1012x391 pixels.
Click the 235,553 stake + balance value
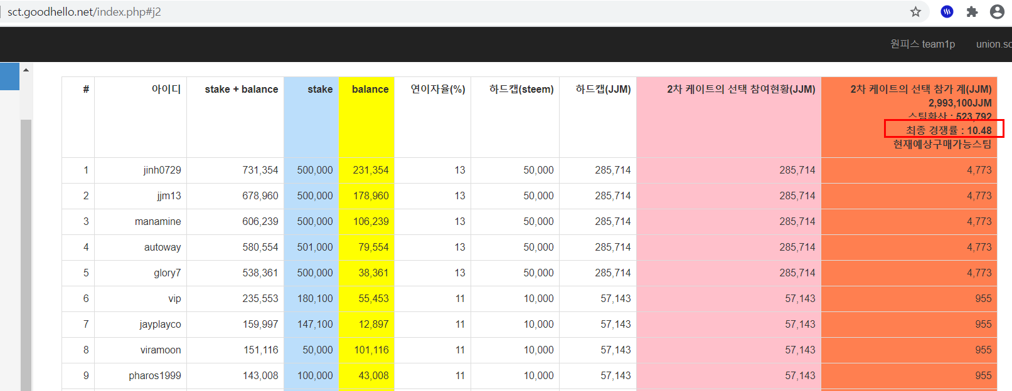click(x=260, y=298)
